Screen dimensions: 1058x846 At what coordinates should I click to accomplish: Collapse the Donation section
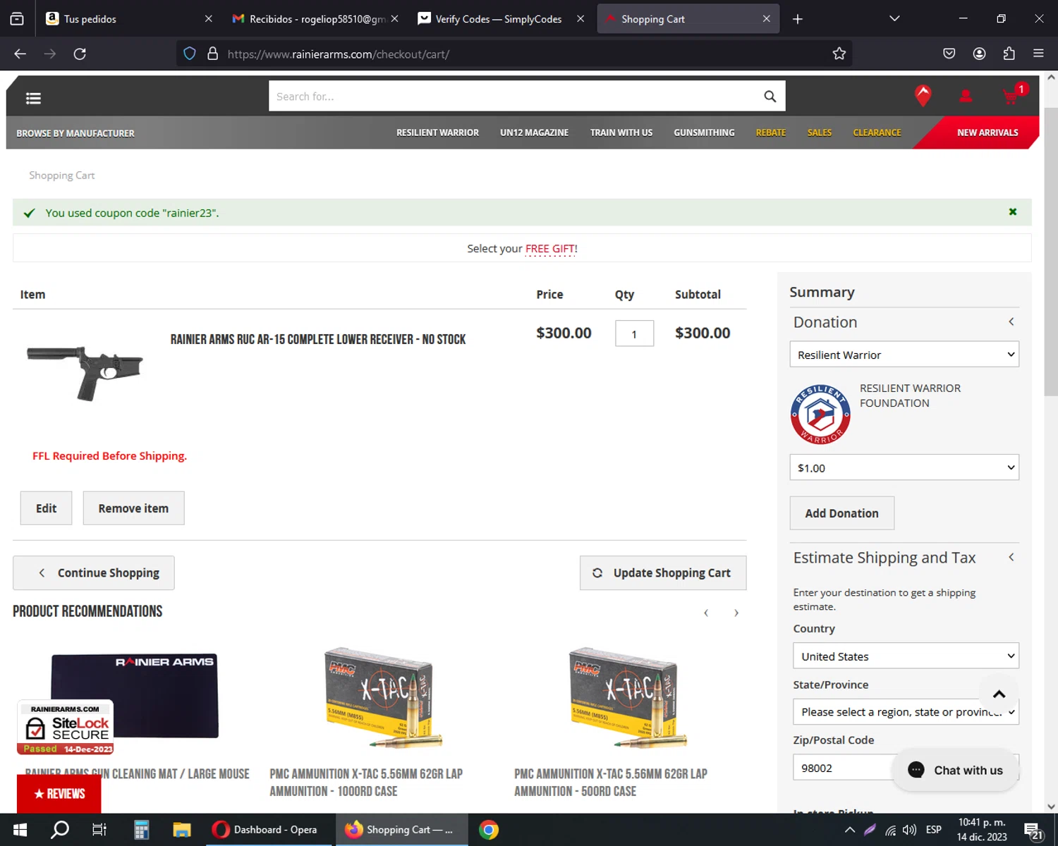pos(1011,321)
